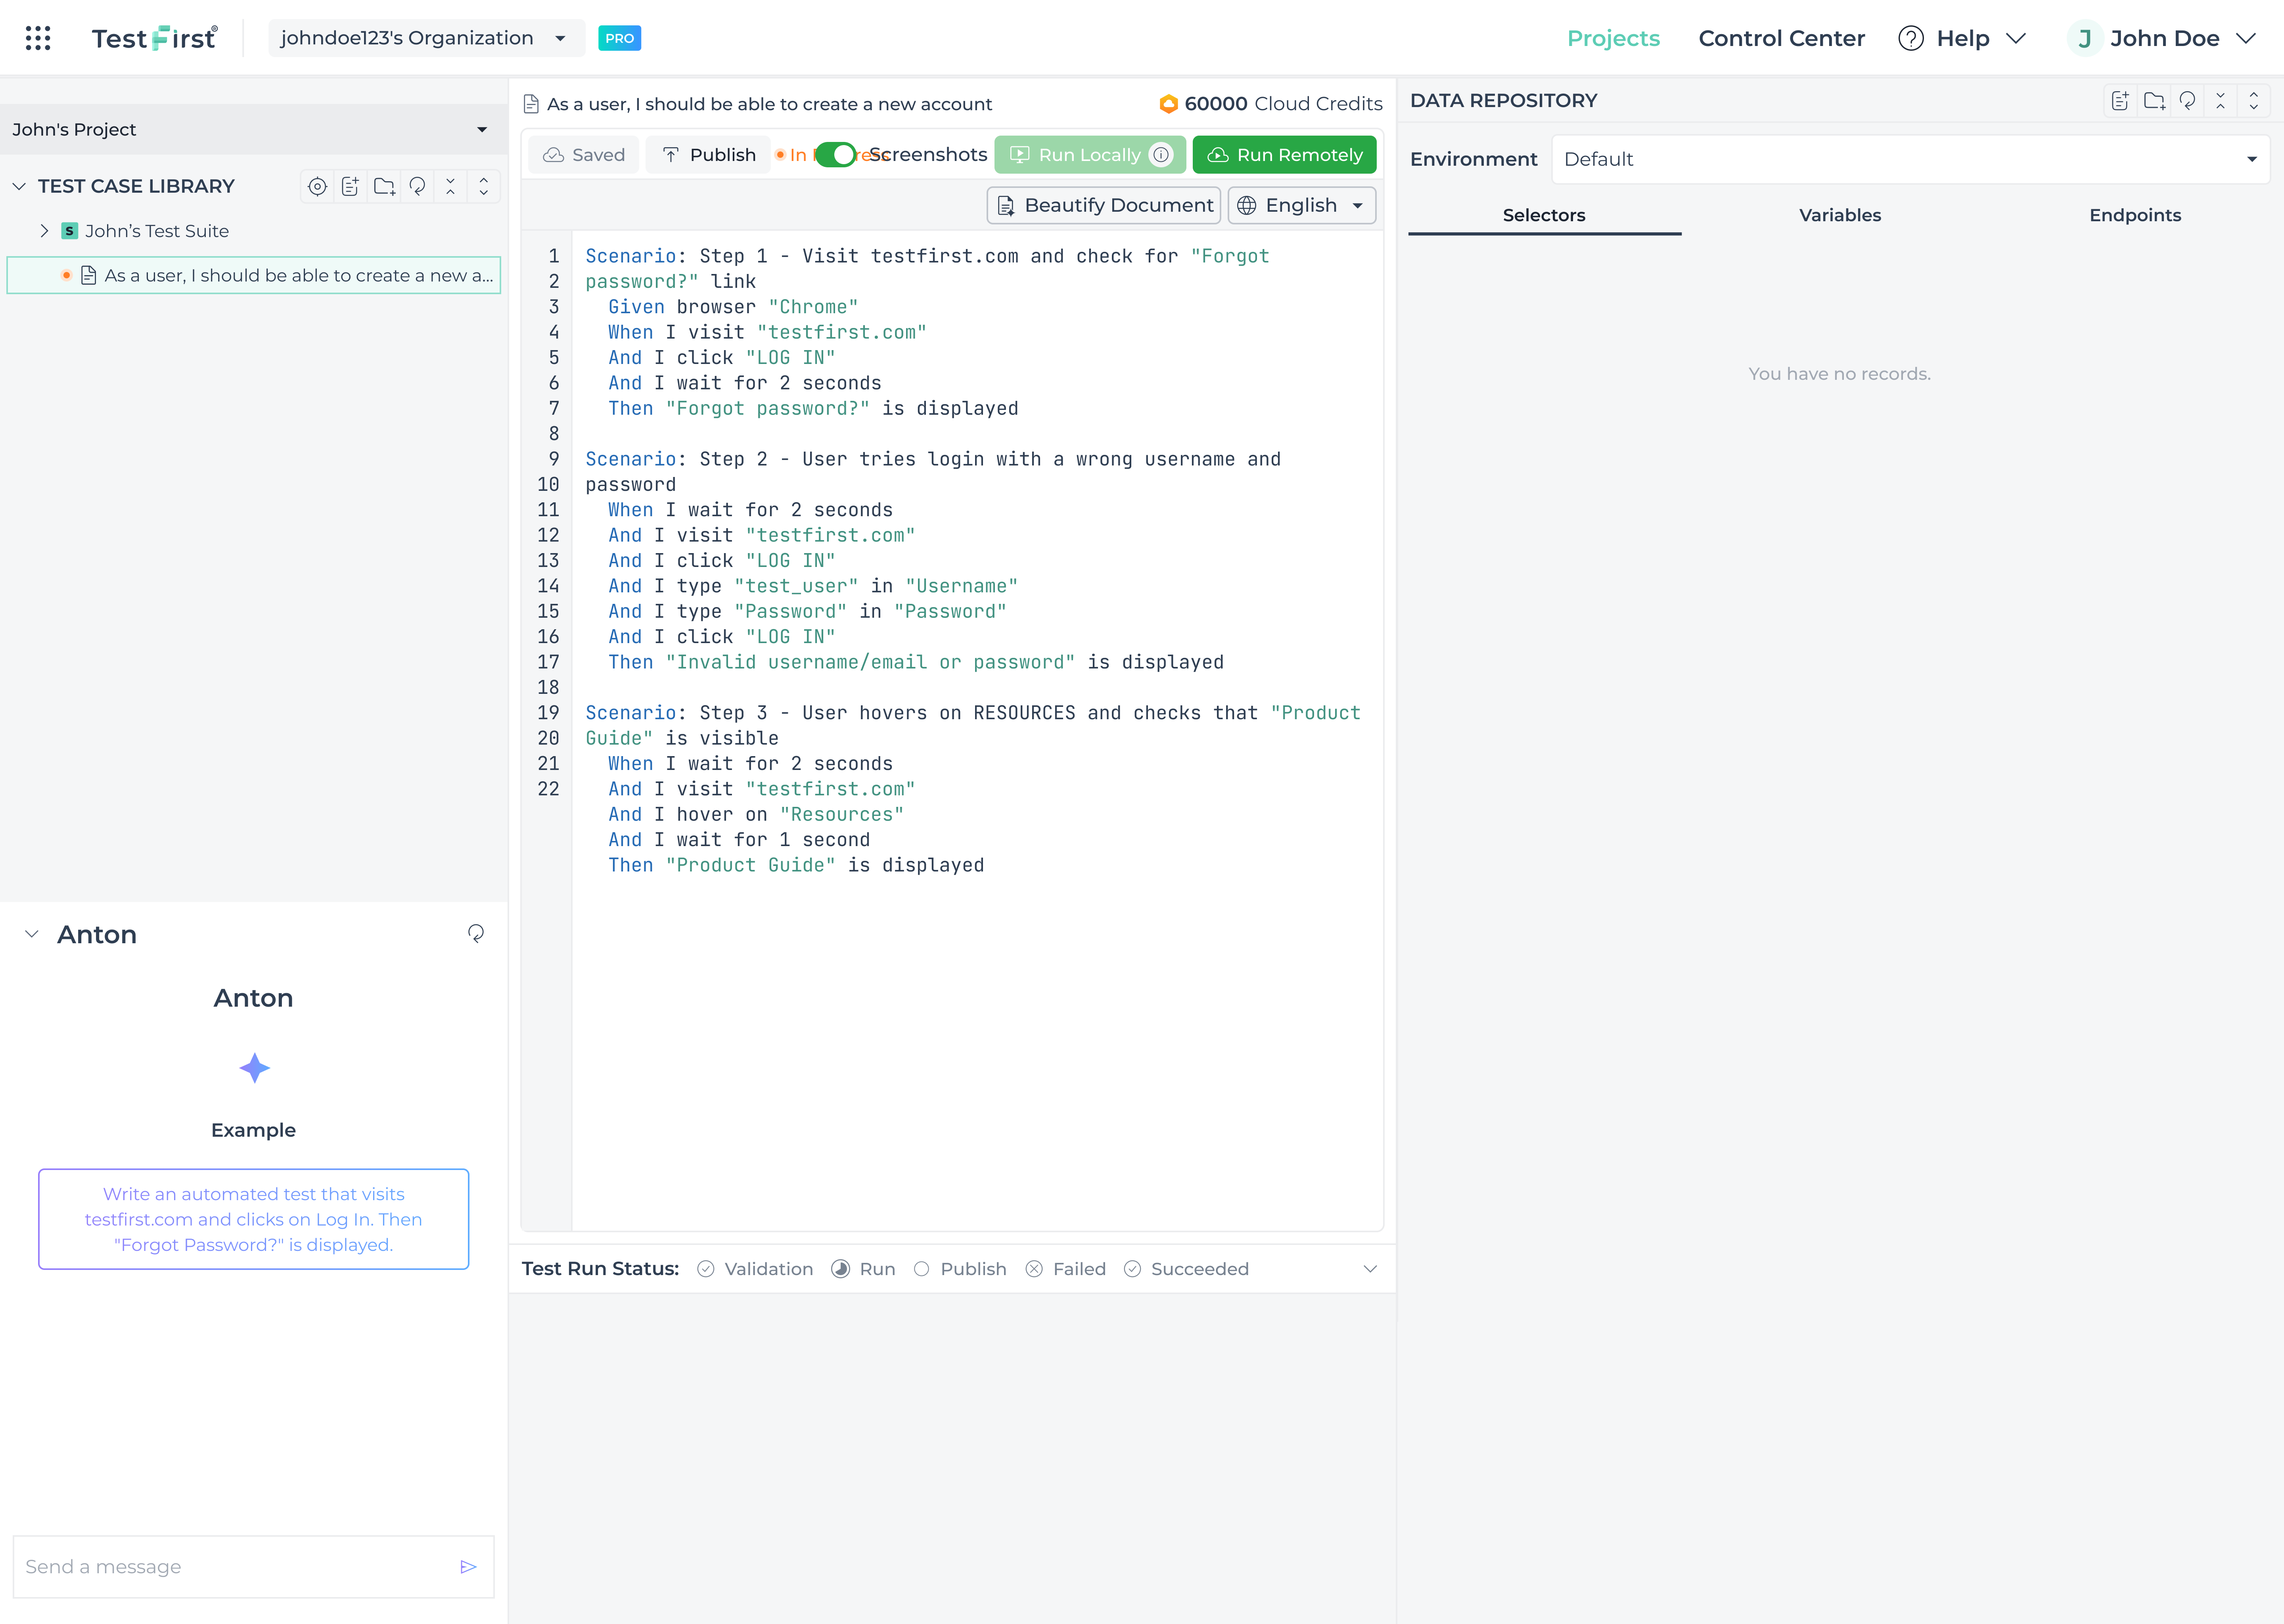
Task: Click the 'You have no records.' text
Action: click(x=1839, y=373)
